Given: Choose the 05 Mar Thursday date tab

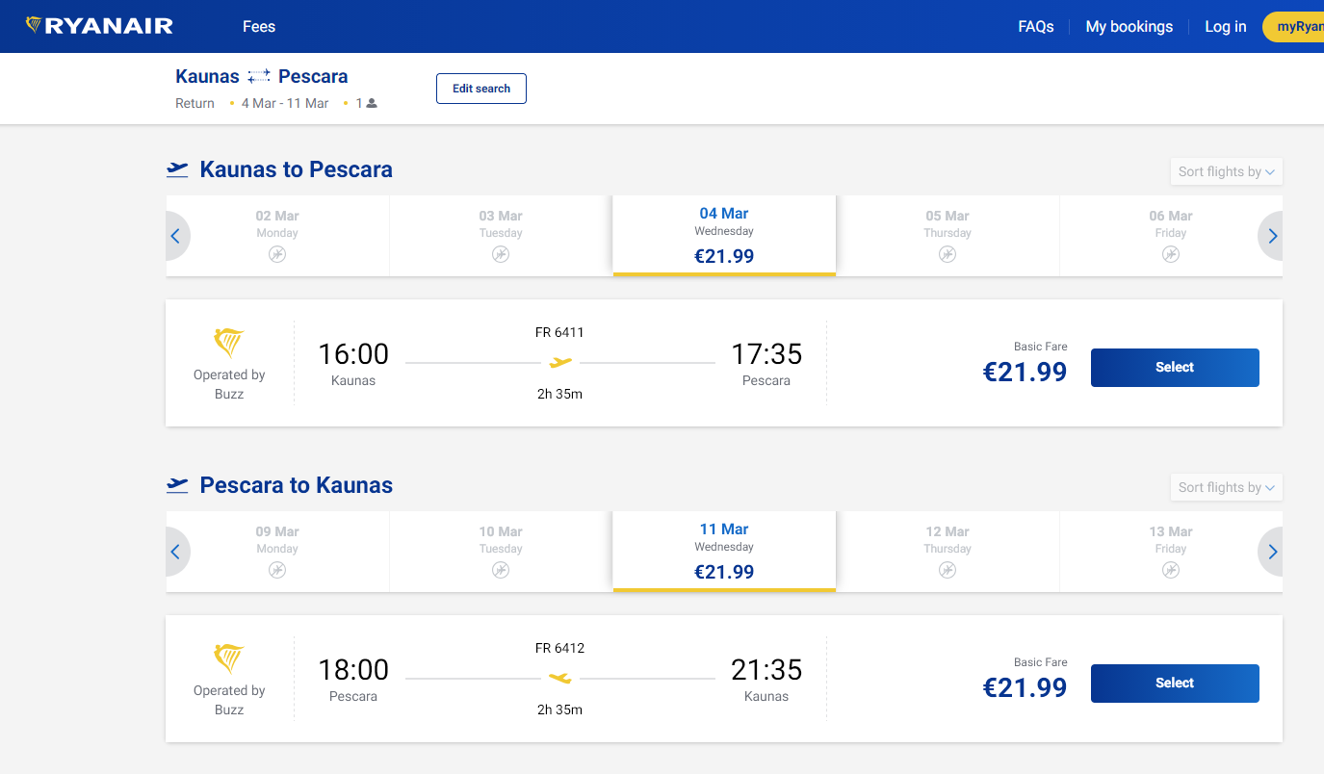Looking at the screenshot, I should (x=948, y=235).
